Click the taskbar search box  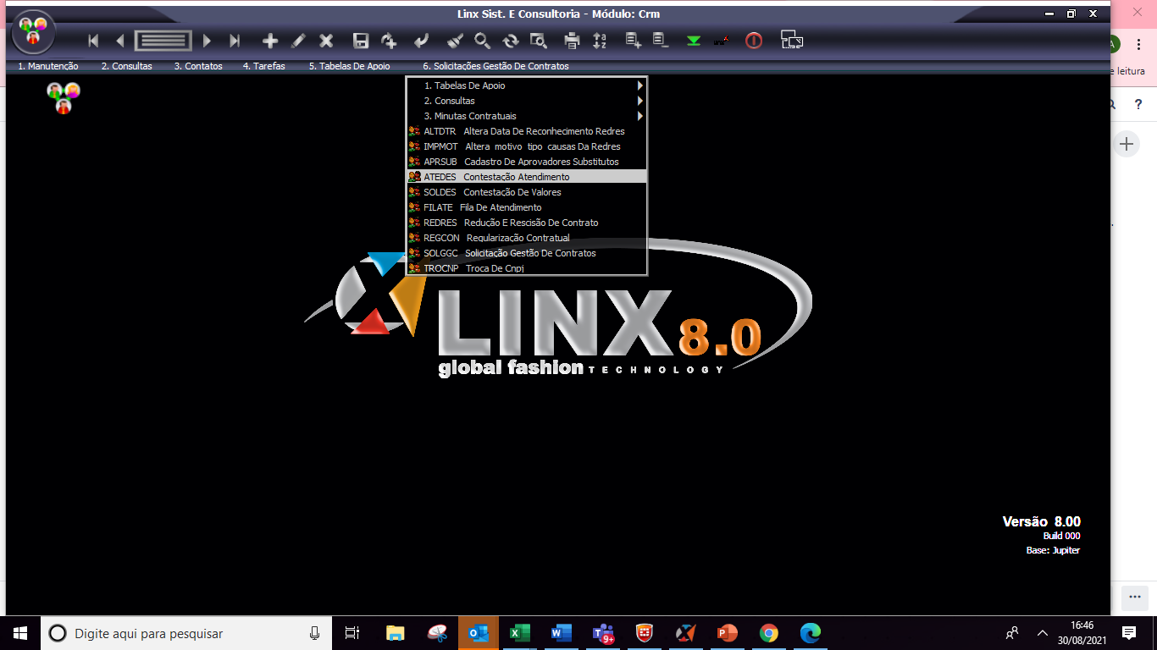(x=186, y=633)
